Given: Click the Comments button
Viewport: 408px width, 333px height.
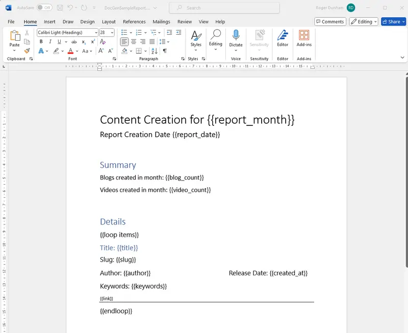Looking at the screenshot, I should tap(330, 22).
